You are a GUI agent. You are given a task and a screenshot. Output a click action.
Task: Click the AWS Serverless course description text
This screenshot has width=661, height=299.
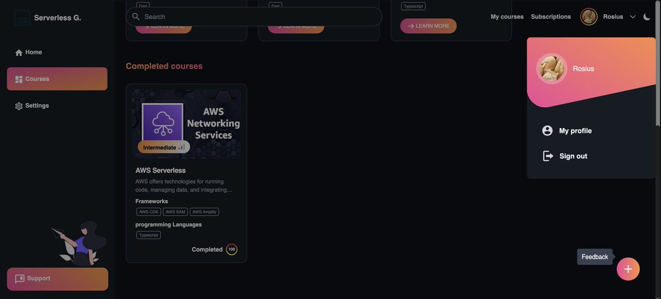pyautogui.click(x=184, y=186)
